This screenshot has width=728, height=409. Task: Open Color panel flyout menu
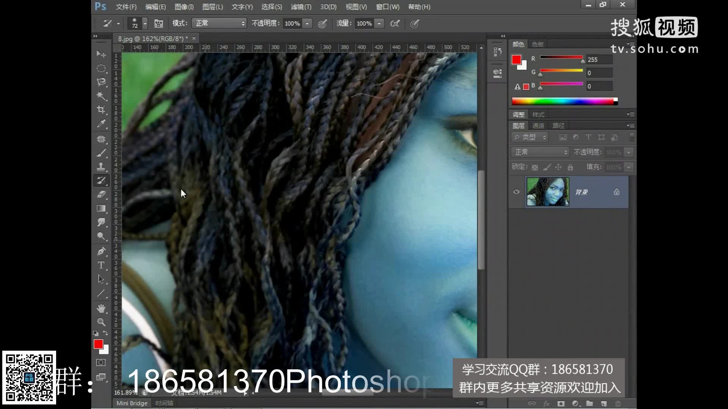pos(631,44)
